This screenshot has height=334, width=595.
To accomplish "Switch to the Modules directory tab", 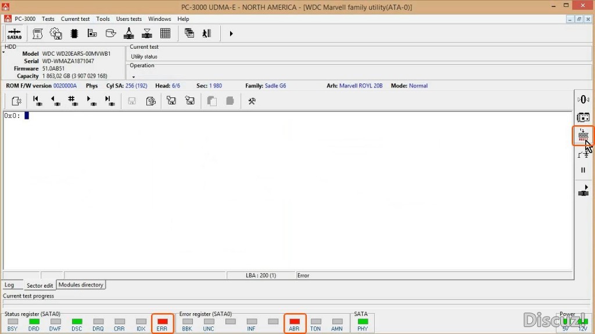I will (81, 285).
